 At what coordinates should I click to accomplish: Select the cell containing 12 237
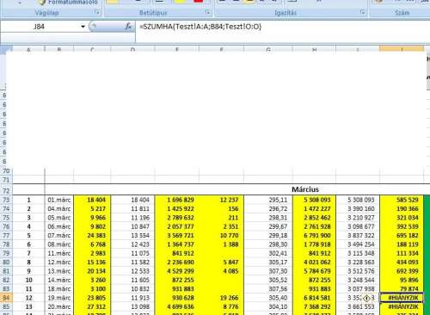[x=221, y=200]
